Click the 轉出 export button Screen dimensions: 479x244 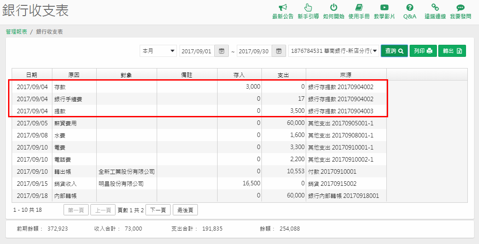[x=452, y=51]
